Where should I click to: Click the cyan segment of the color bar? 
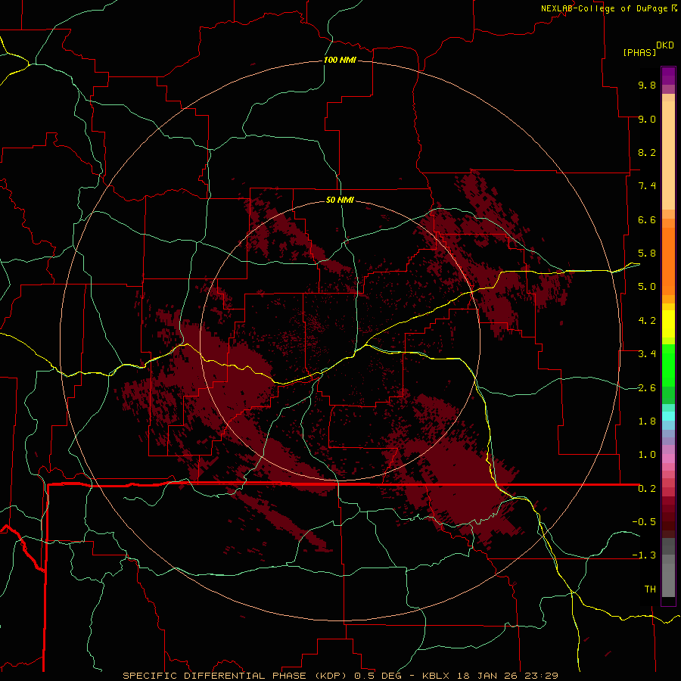pos(668,415)
